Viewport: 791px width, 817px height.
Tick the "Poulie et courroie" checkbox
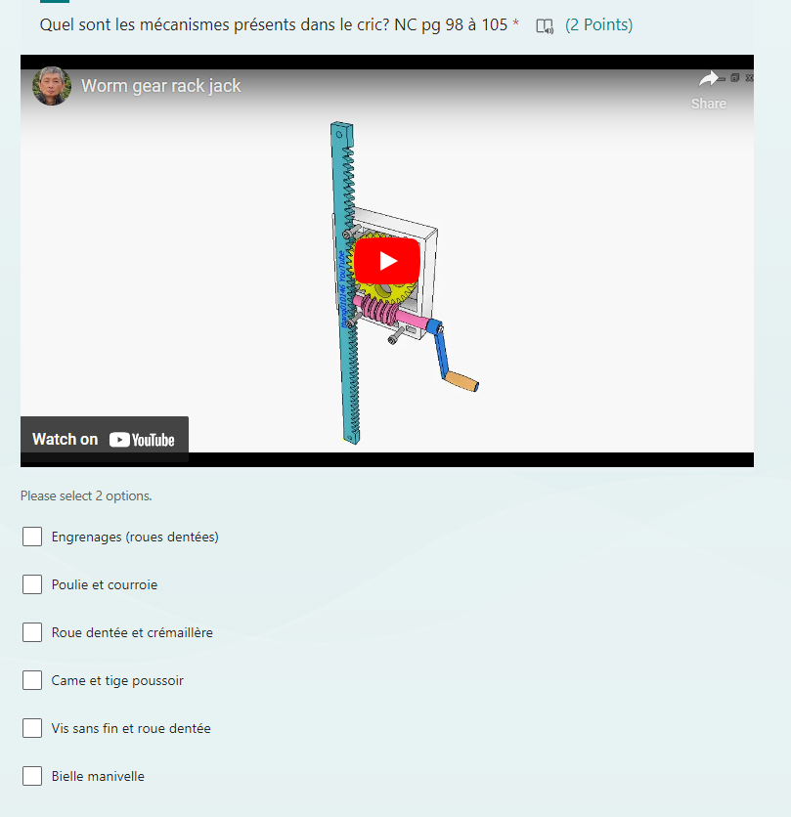[32, 584]
